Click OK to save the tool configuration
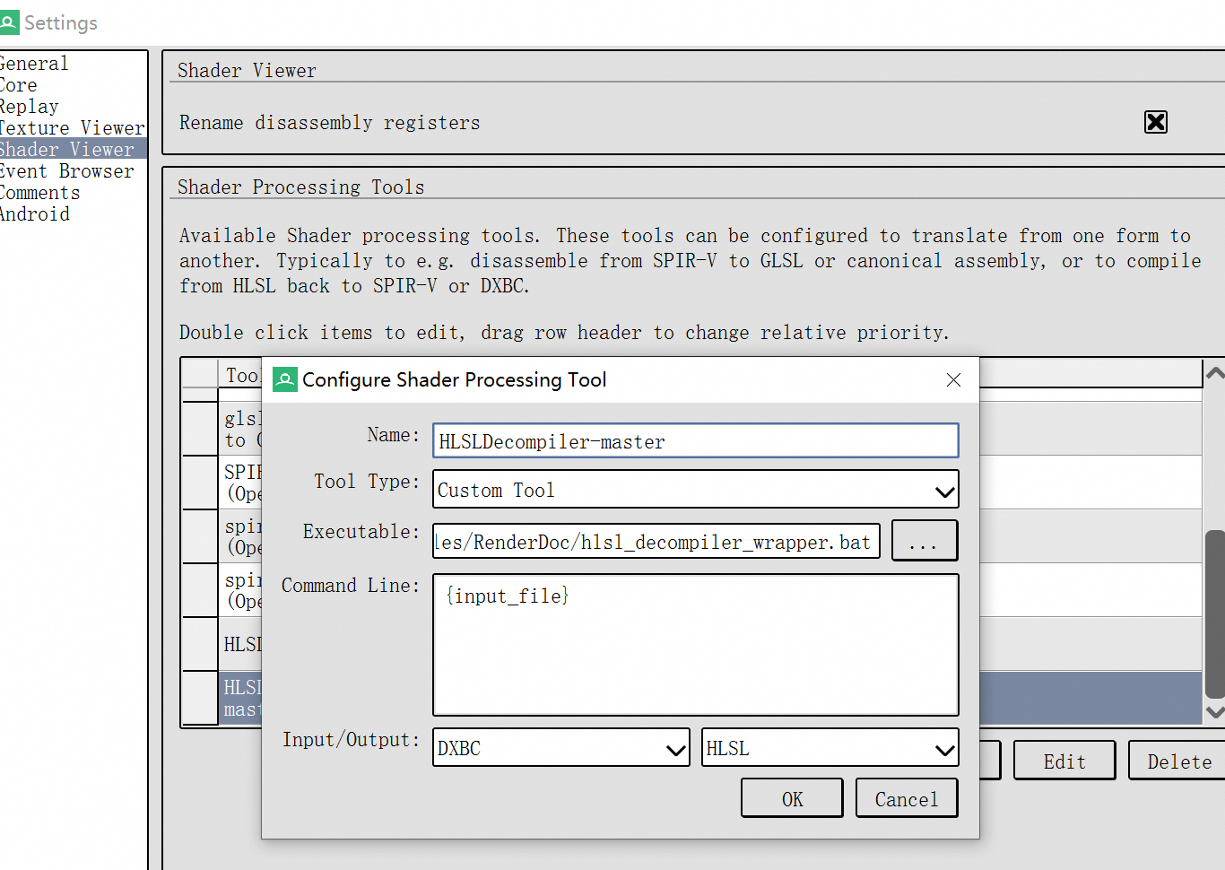The width and height of the screenshot is (1225, 870). coord(792,797)
